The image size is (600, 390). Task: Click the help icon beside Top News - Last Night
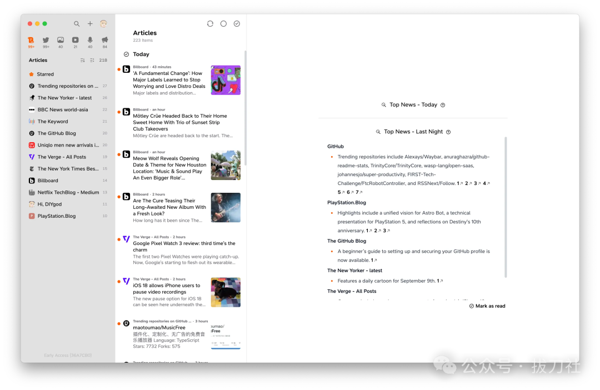pyautogui.click(x=448, y=132)
